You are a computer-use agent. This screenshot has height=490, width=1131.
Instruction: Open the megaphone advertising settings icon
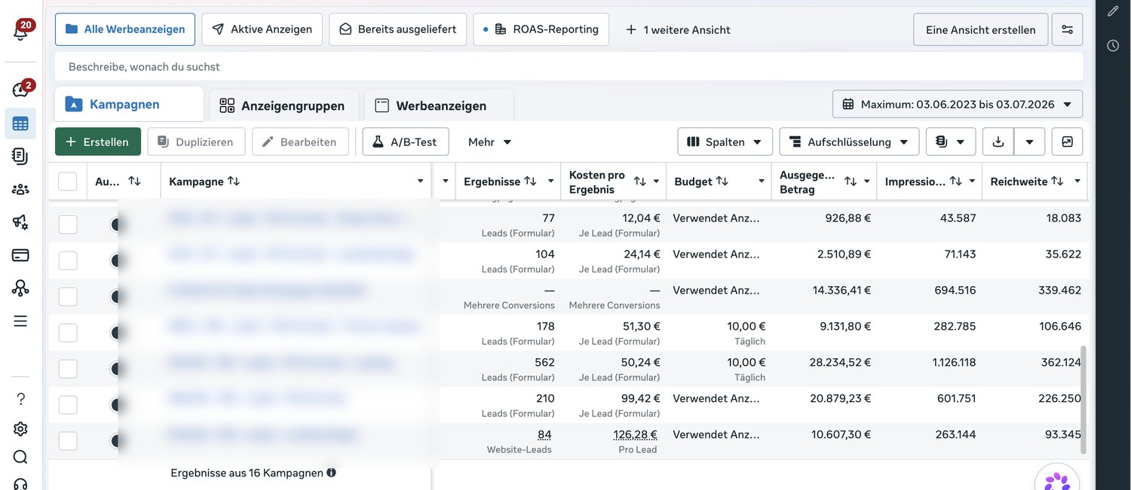(20, 222)
